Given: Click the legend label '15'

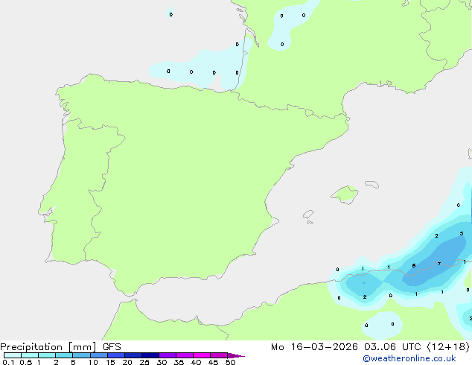Looking at the screenshot, I should (x=110, y=362).
